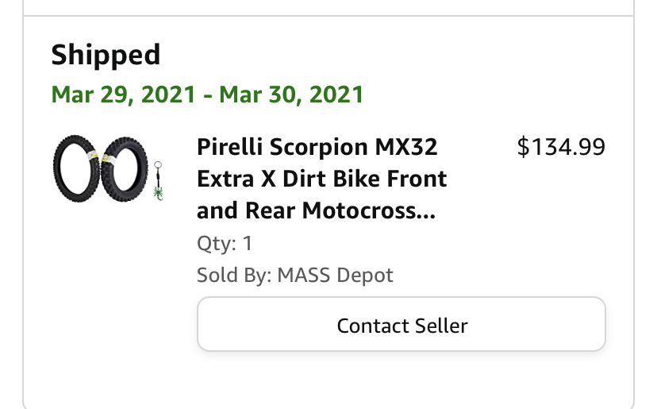The height and width of the screenshot is (409, 657).
Task: Click the Contact Seller button
Action: (401, 324)
